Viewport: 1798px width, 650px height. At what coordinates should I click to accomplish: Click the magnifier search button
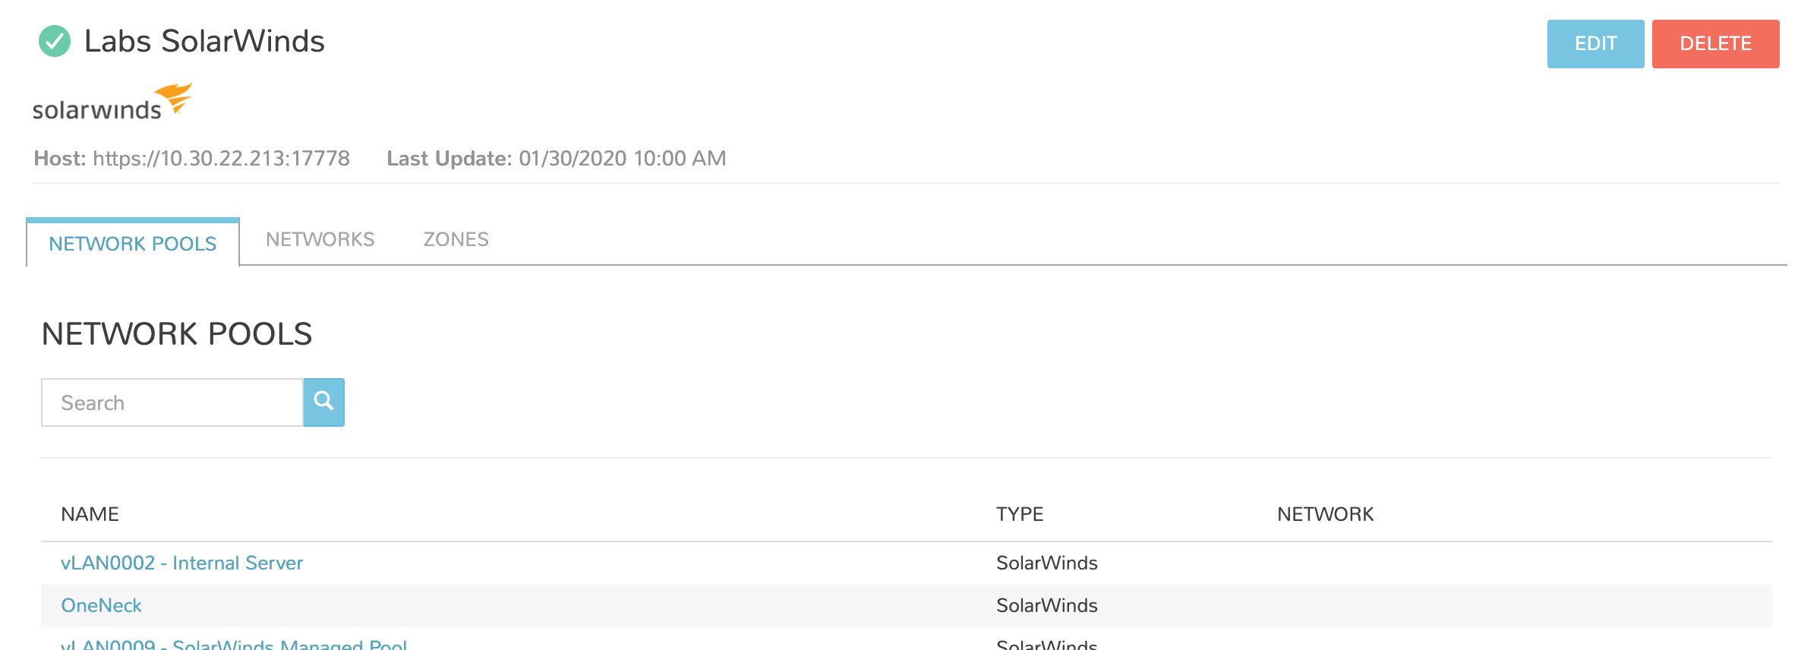(323, 402)
